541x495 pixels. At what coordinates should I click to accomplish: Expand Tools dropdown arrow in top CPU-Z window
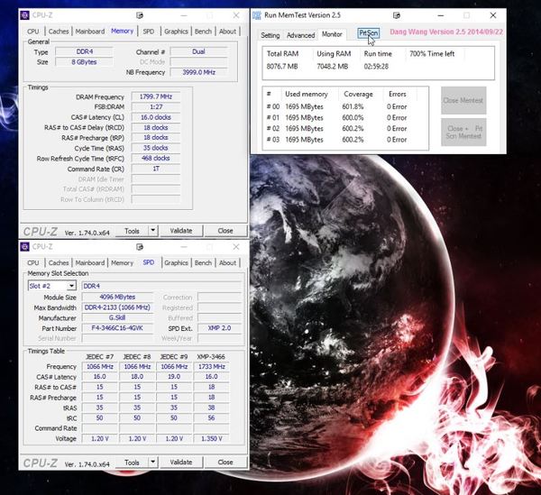tap(153, 231)
